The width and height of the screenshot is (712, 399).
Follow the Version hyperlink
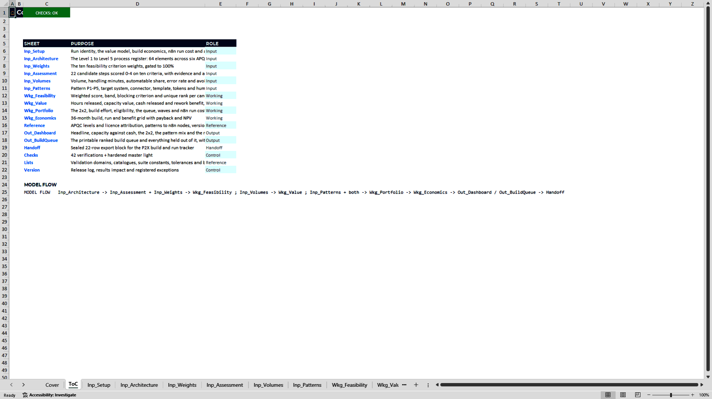(x=32, y=170)
